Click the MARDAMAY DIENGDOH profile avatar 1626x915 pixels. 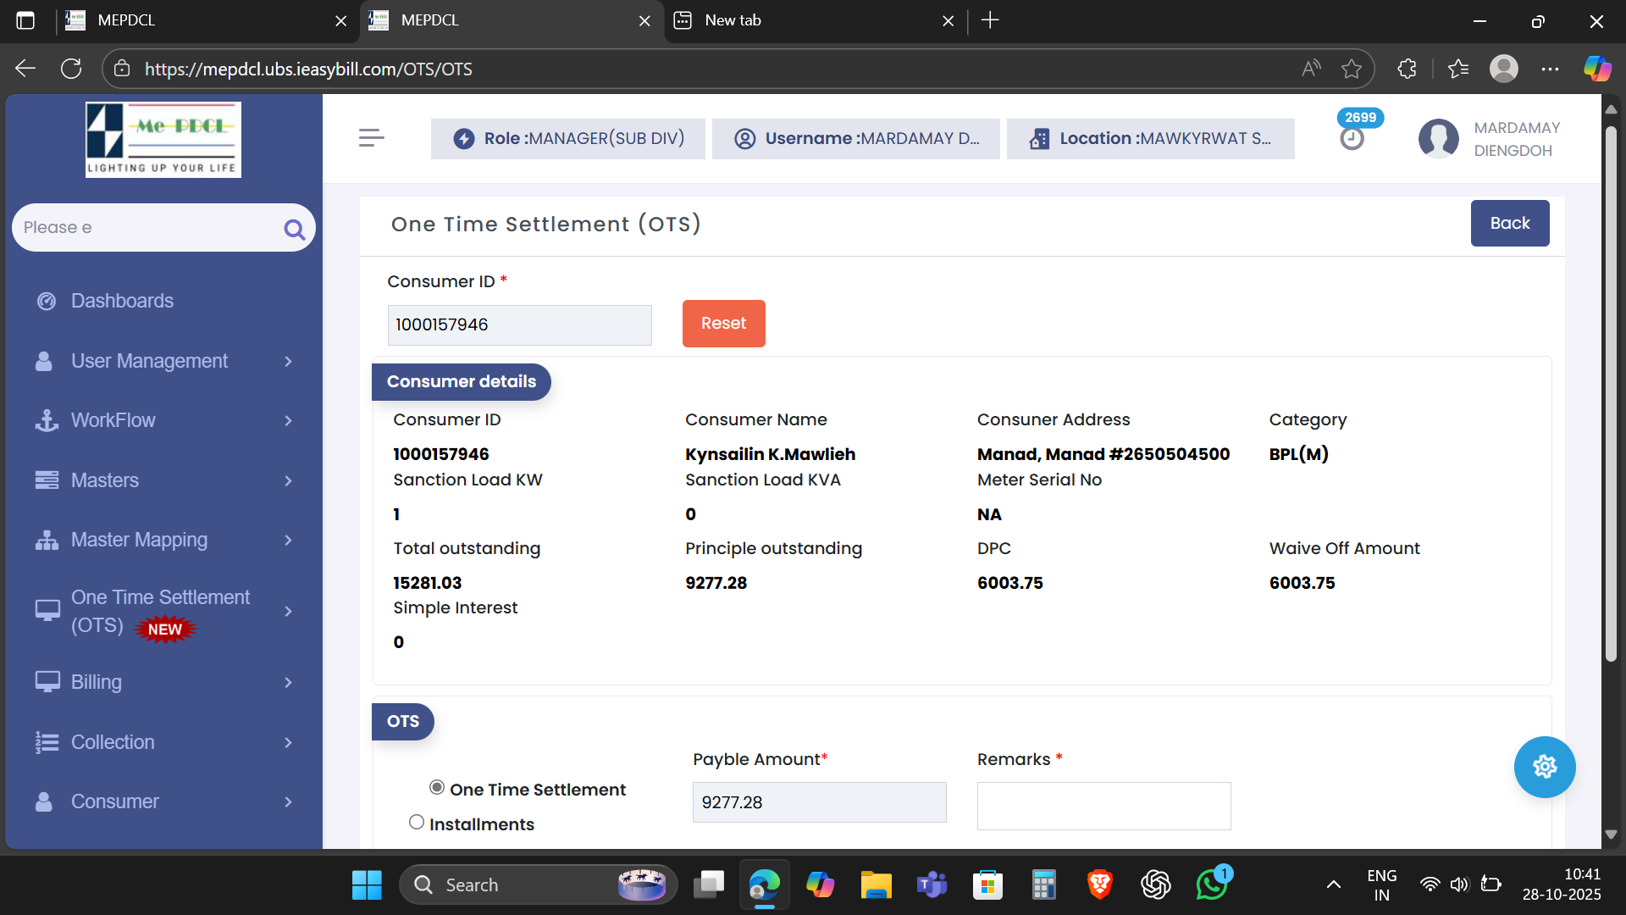1439,139
